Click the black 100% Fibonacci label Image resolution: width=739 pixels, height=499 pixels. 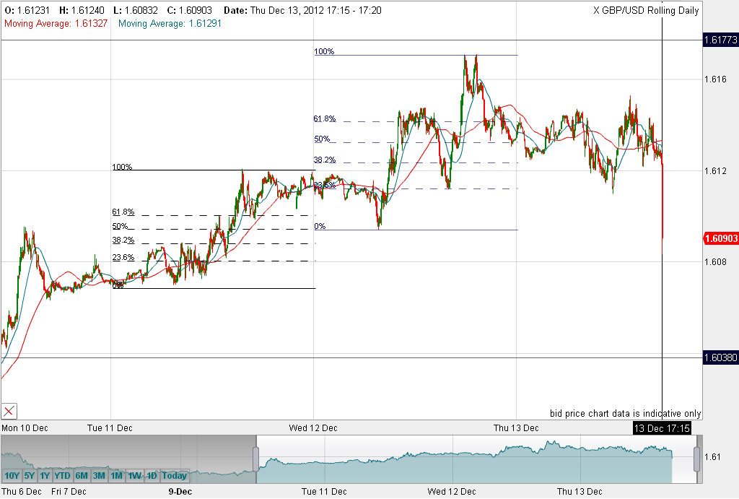click(122, 167)
